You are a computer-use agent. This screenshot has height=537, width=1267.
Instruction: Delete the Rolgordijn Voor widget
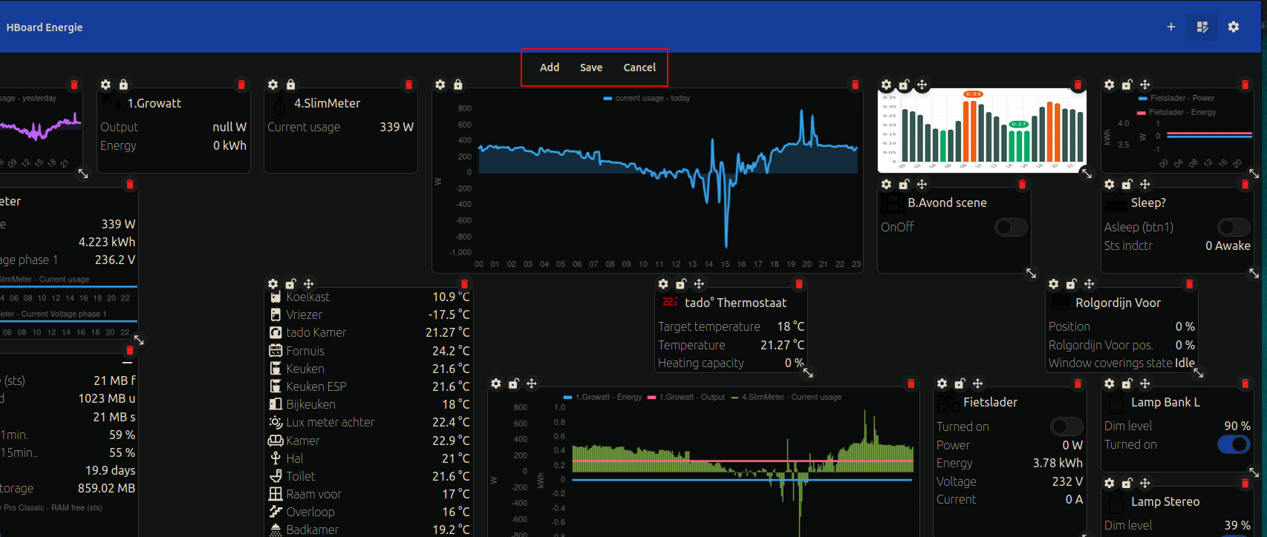(x=1189, y=284)
